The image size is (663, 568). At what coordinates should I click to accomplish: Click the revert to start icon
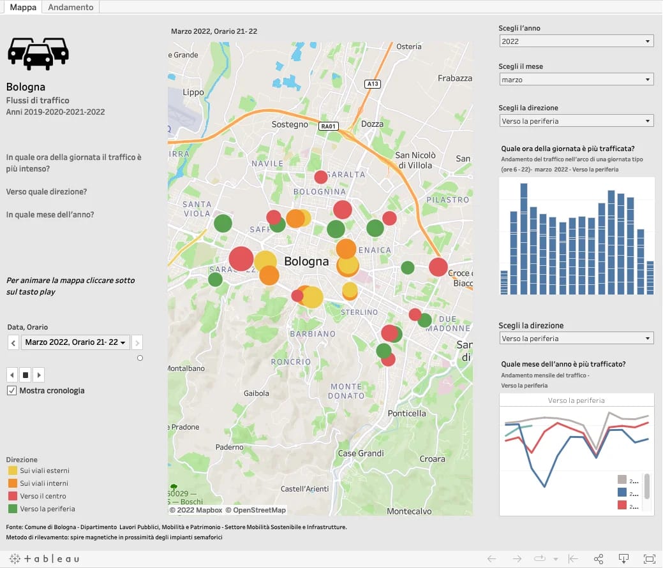[573, 559]
